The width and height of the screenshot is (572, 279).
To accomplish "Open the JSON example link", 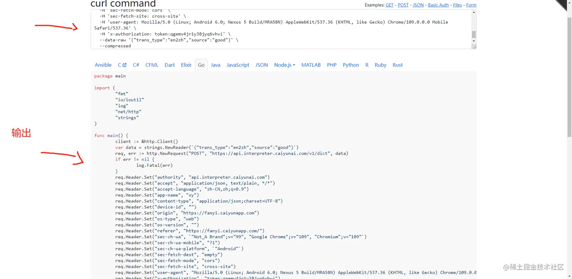I will (x=418, y=5).
